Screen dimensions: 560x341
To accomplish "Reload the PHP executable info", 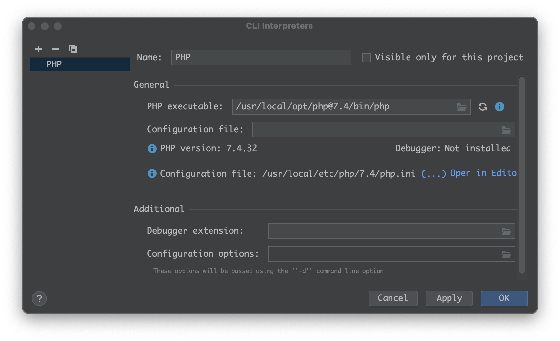I will click(483, 107).
